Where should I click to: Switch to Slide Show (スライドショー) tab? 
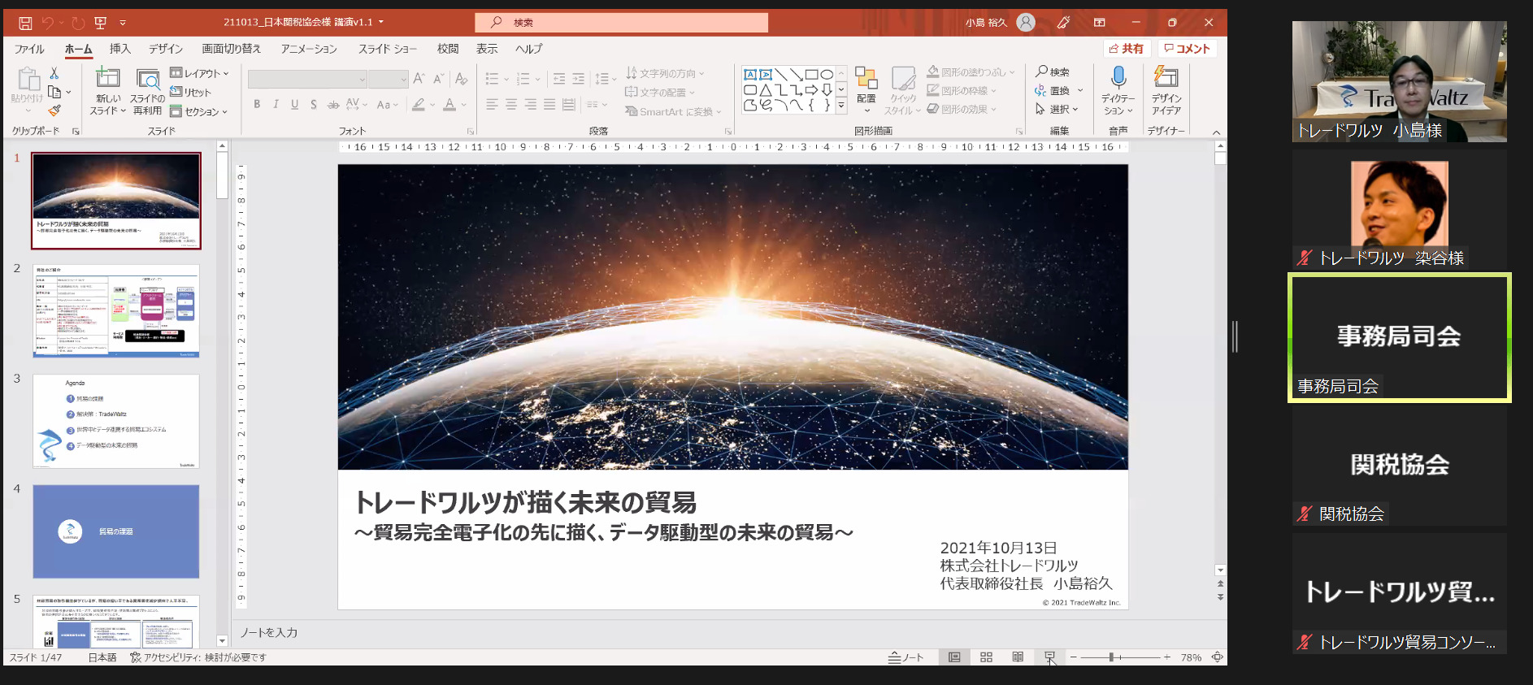388,49
